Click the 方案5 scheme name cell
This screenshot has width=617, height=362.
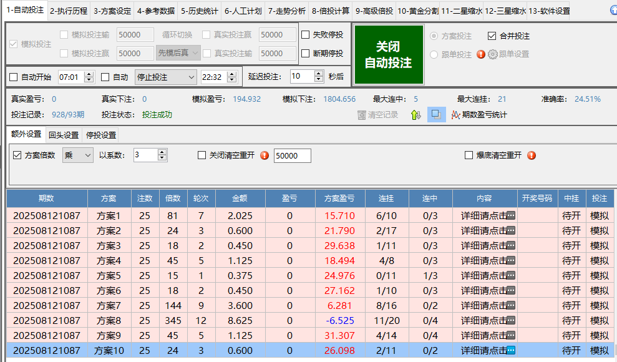point(109,275)
